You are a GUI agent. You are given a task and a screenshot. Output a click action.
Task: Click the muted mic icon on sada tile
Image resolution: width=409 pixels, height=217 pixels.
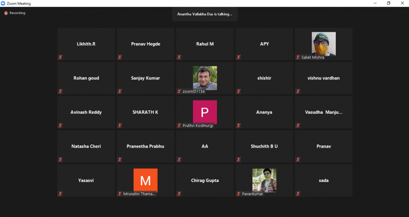click(298, 193)
